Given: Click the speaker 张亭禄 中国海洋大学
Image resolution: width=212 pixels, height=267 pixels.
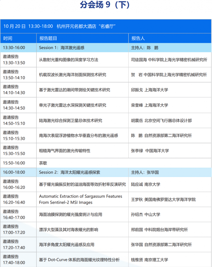Looking at the screenshot, I should [150, 151].
